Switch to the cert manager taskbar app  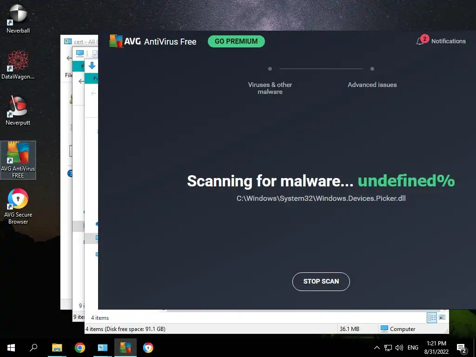[103, 348]
